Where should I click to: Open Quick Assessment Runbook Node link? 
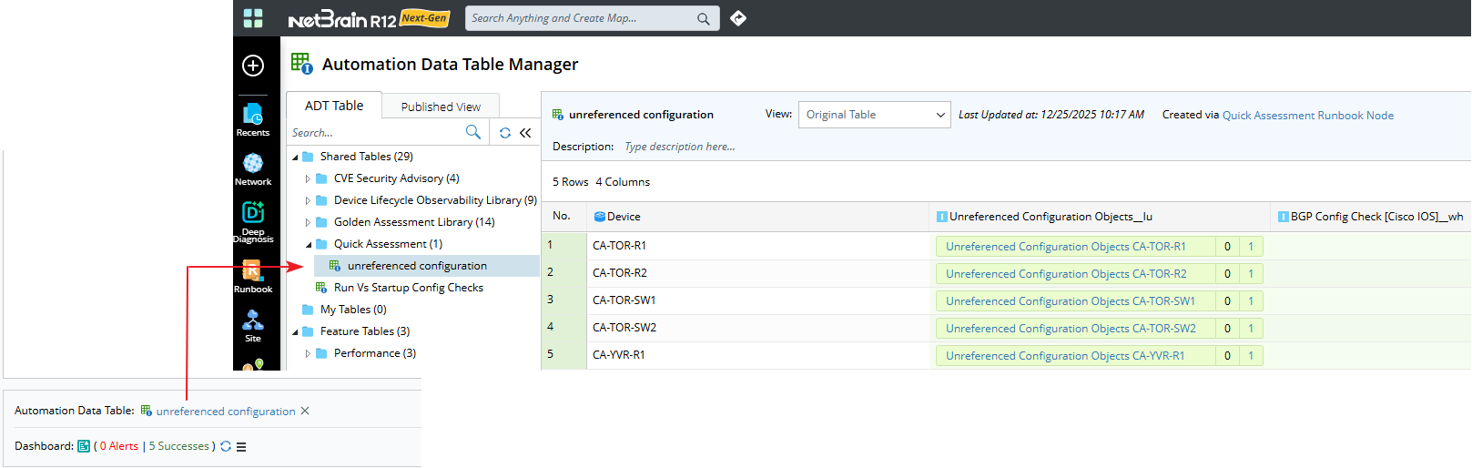(x=1307, y=116)
